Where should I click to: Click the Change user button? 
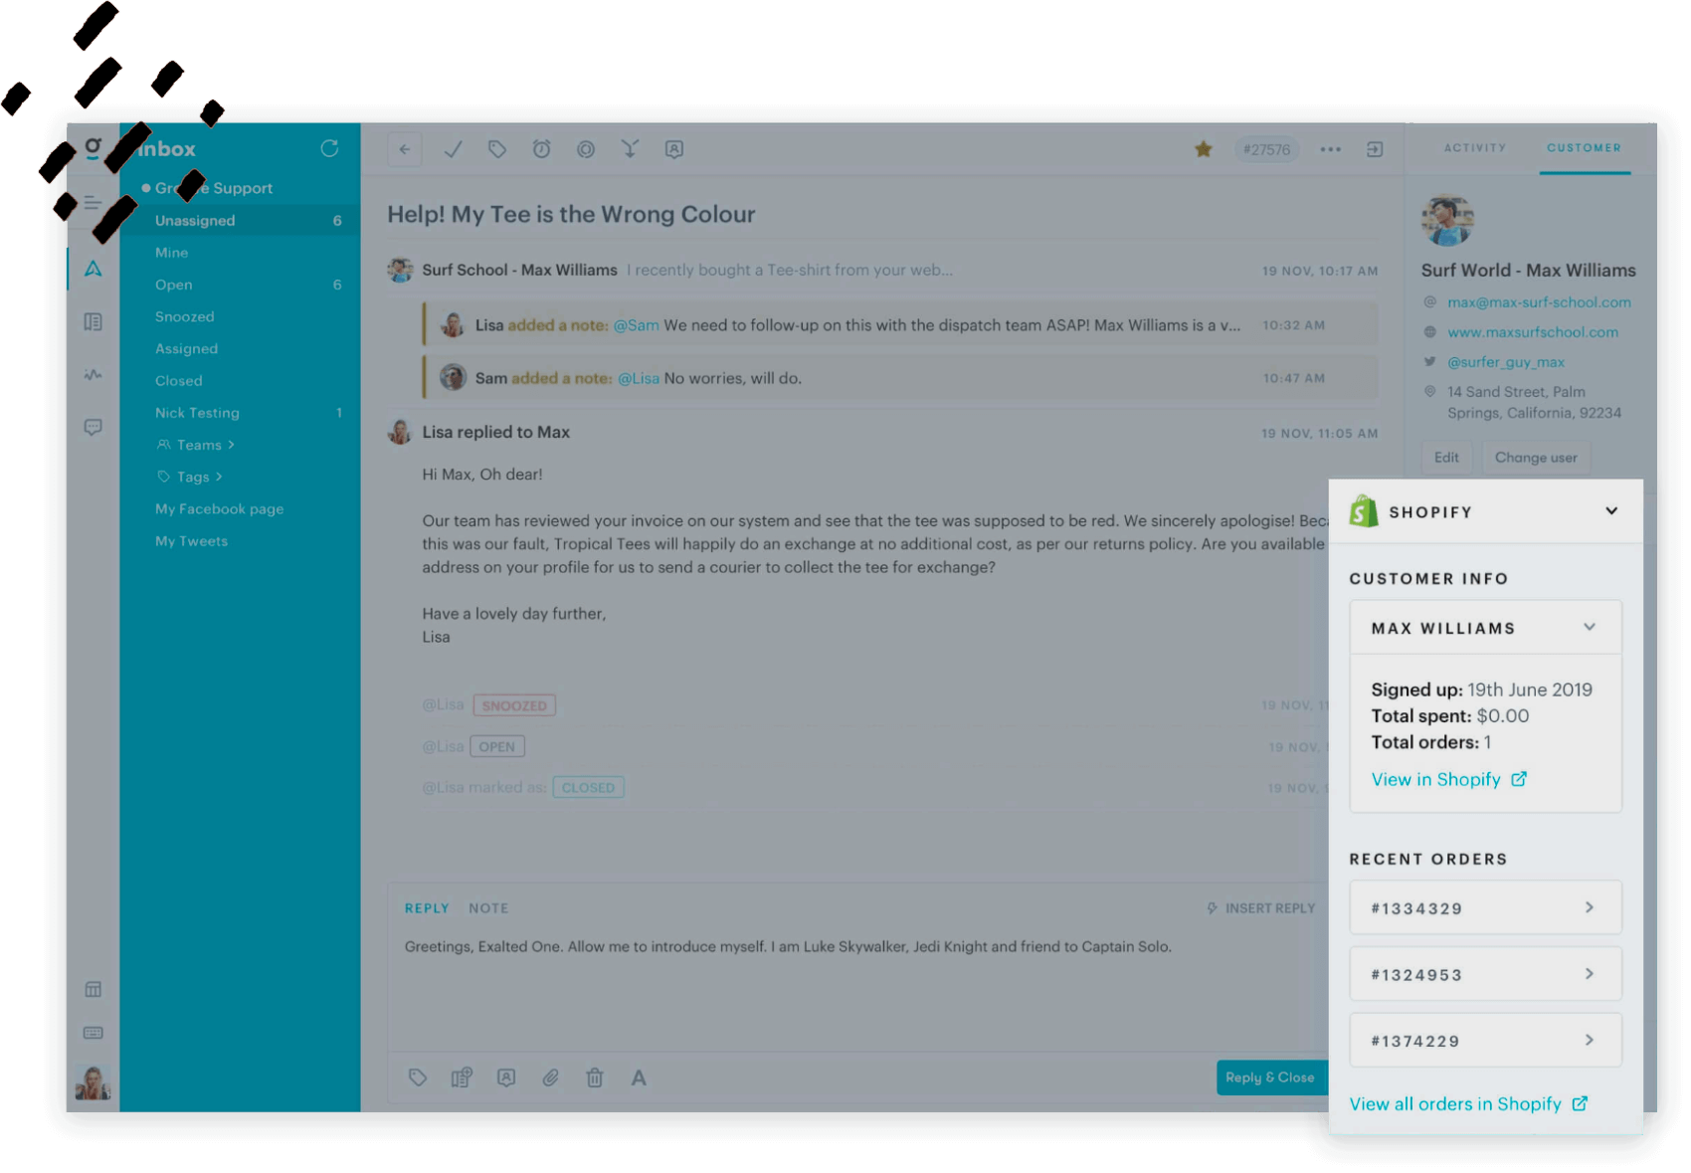tap(1536, 458)
